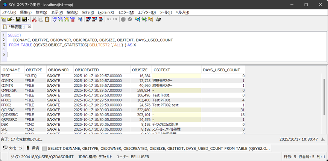Expand dropdown arrow beside save-as icon
This screenshot has width=328, height=161.
point(29,19)
